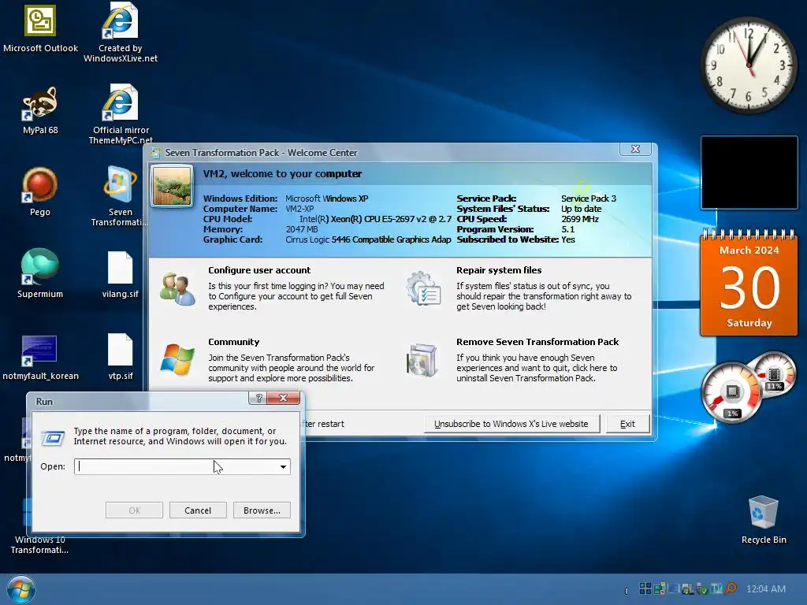Click the Remove Seven Transformation Pack box icon
This screenshot has width=807, height=605.
coord(422,360)
